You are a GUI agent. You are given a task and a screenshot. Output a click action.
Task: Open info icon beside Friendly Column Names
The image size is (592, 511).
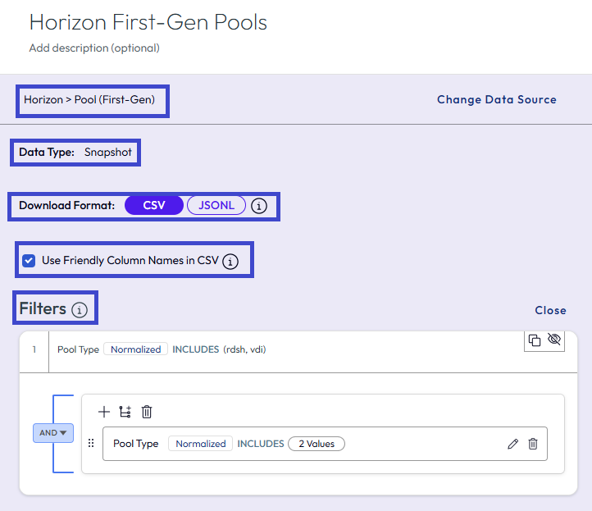click(x=230, y=261)
